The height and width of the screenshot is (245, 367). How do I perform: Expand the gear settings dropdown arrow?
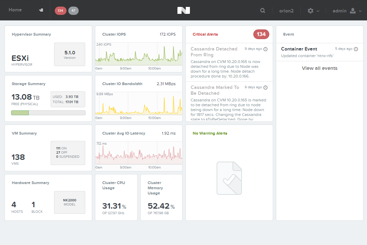[318, 11]
